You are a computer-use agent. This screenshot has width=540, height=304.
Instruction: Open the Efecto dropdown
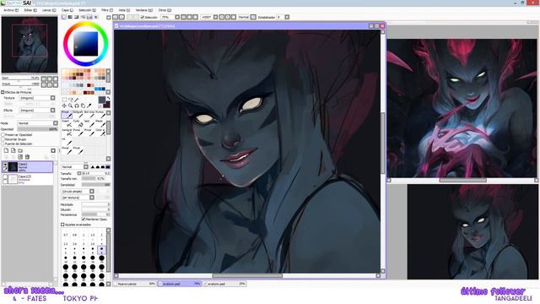click(x=37, y=111)
